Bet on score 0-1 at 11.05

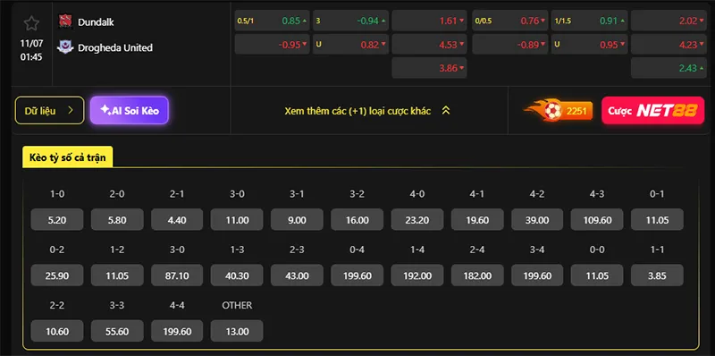pyautogui.click(x=657, y=219)
